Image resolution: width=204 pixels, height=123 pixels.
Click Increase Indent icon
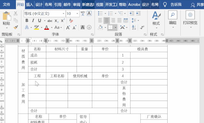(138, 13)
